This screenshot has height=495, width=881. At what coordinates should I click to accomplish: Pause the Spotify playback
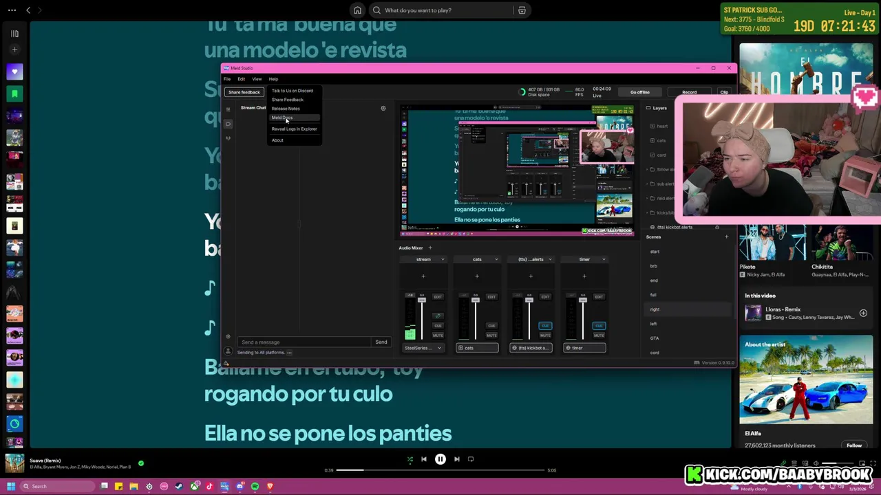tap(440, 459)
